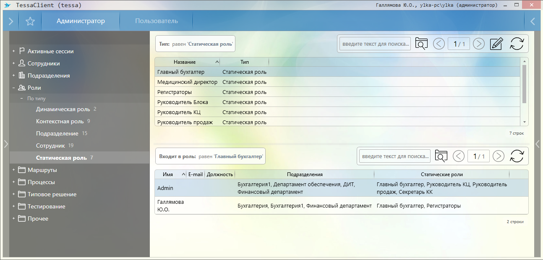The image size is (543, 260).
Task: Refresh the roles table
Action: coord(517,44)
